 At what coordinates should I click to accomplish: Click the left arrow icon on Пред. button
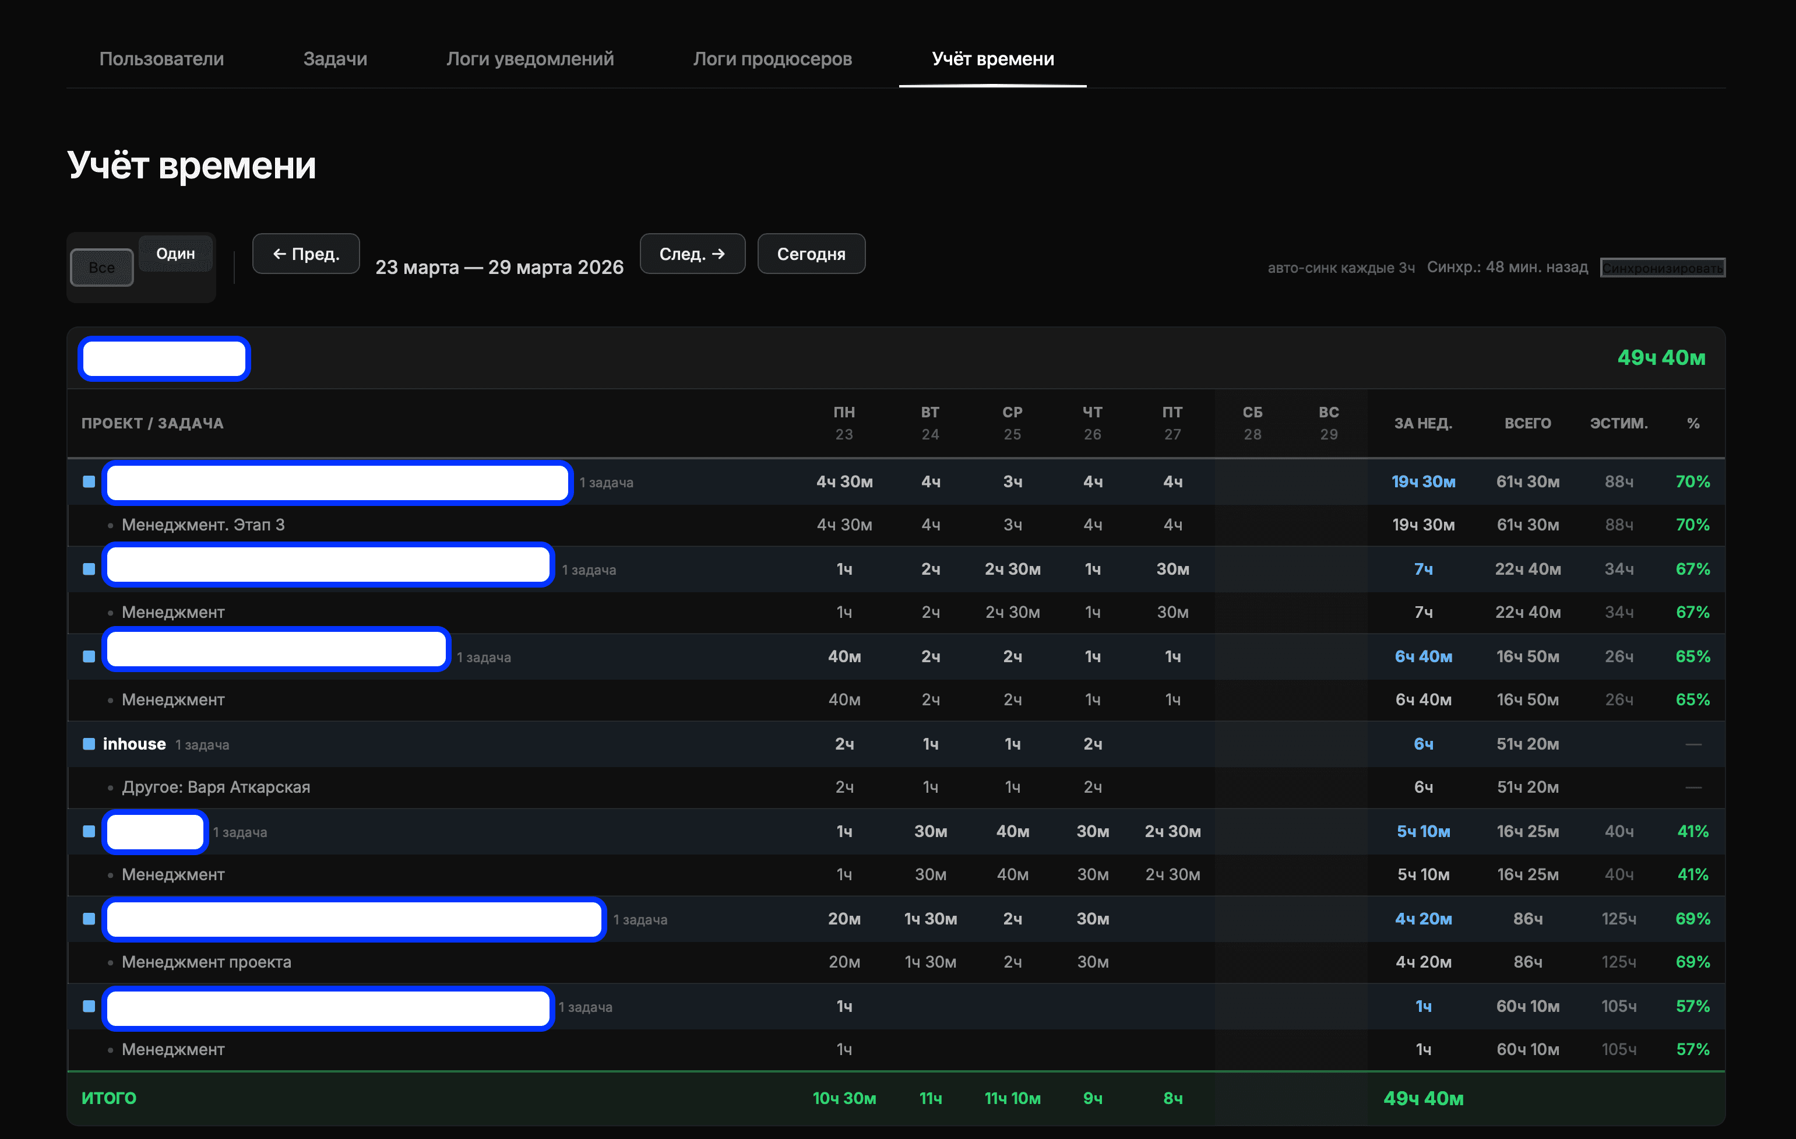(279, 254)
